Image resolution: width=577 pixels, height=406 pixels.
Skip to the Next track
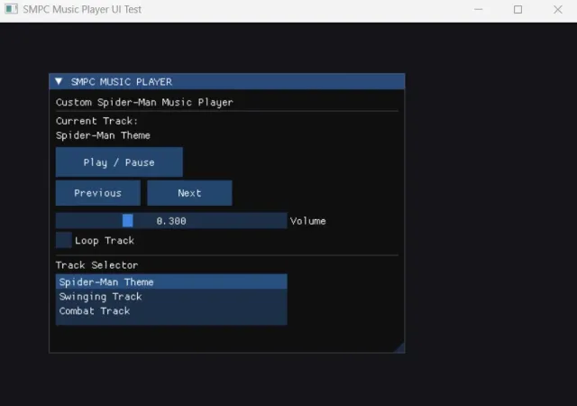click(189, 193)
